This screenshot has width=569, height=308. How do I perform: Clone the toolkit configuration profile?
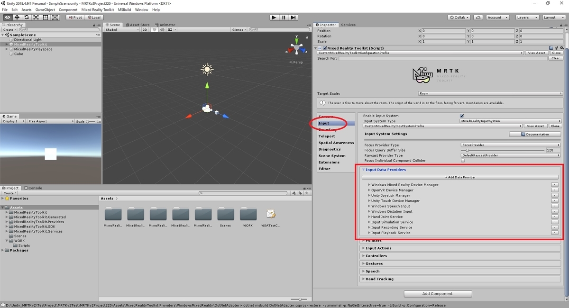556,53
